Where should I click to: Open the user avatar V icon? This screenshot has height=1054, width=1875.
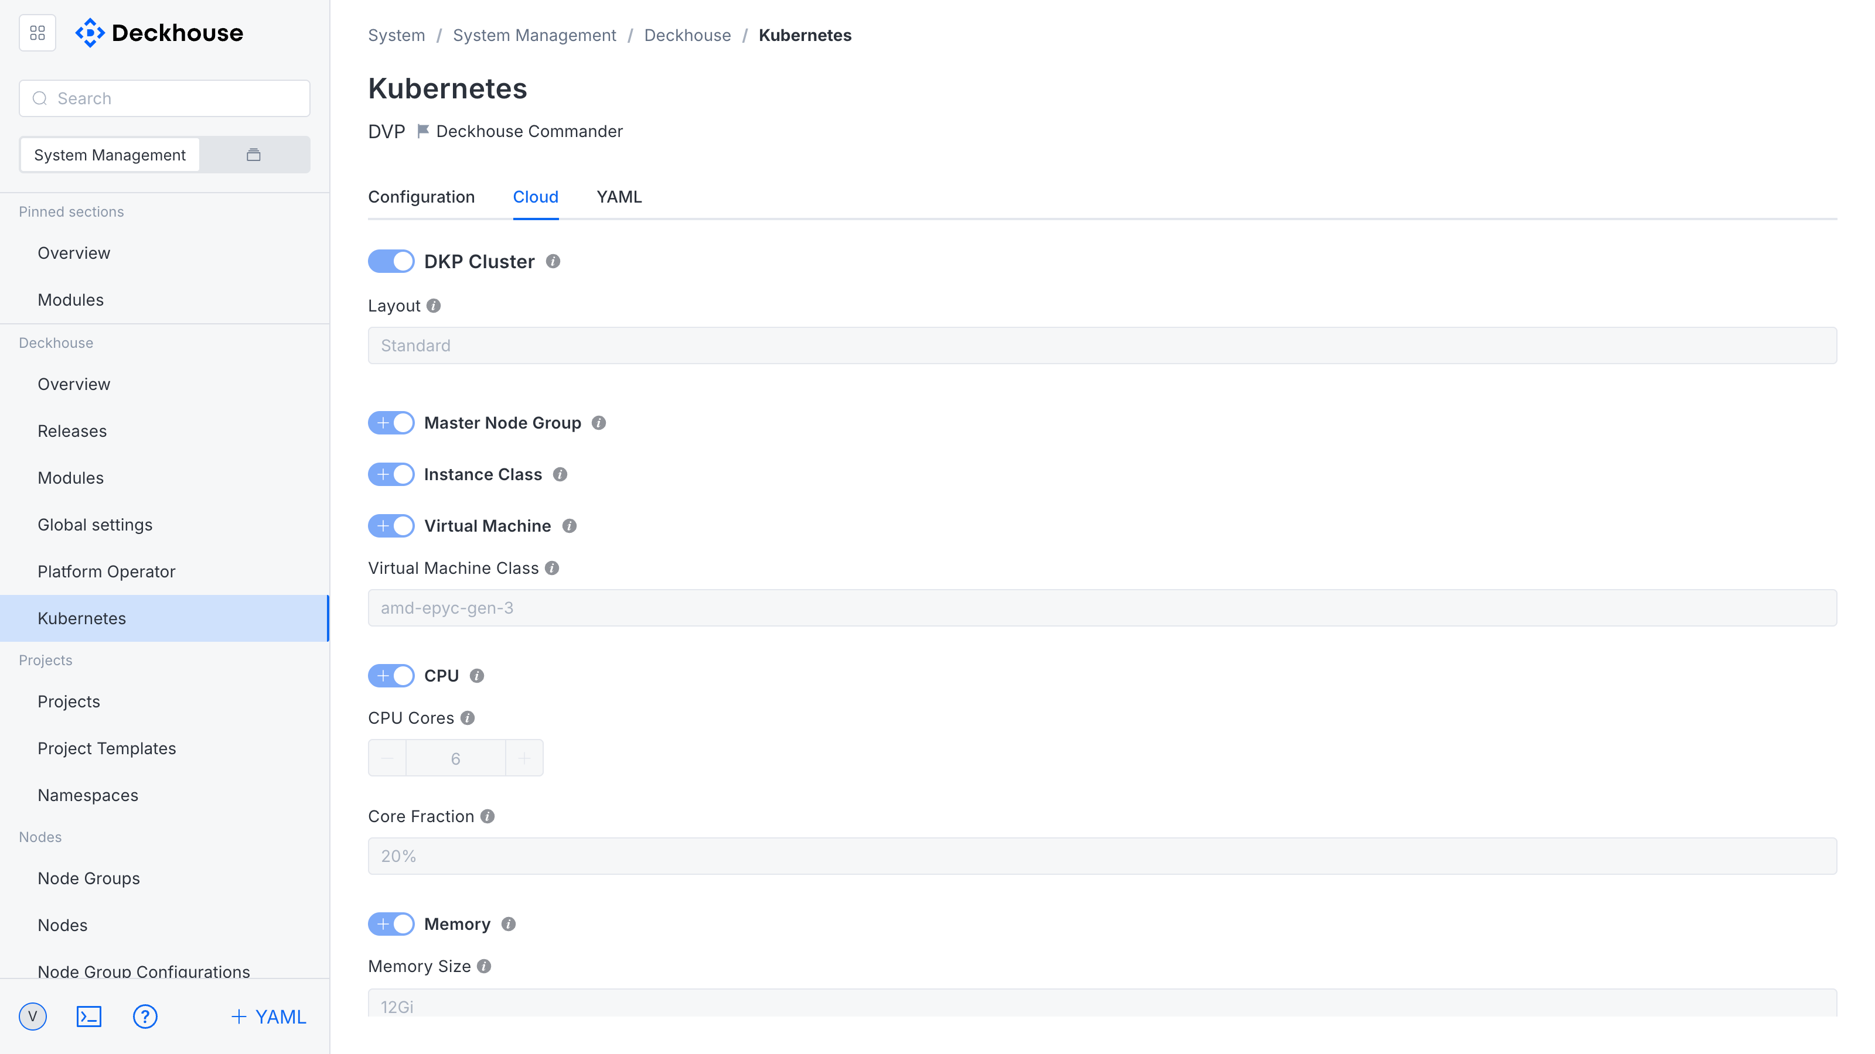click(x=33, y=1016)
